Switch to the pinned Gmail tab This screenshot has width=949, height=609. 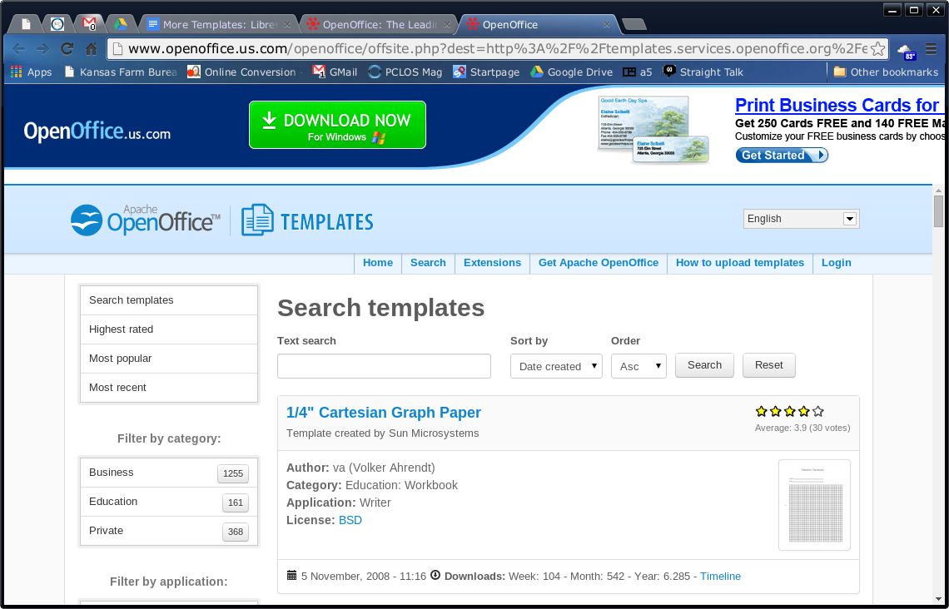(89, 24)
